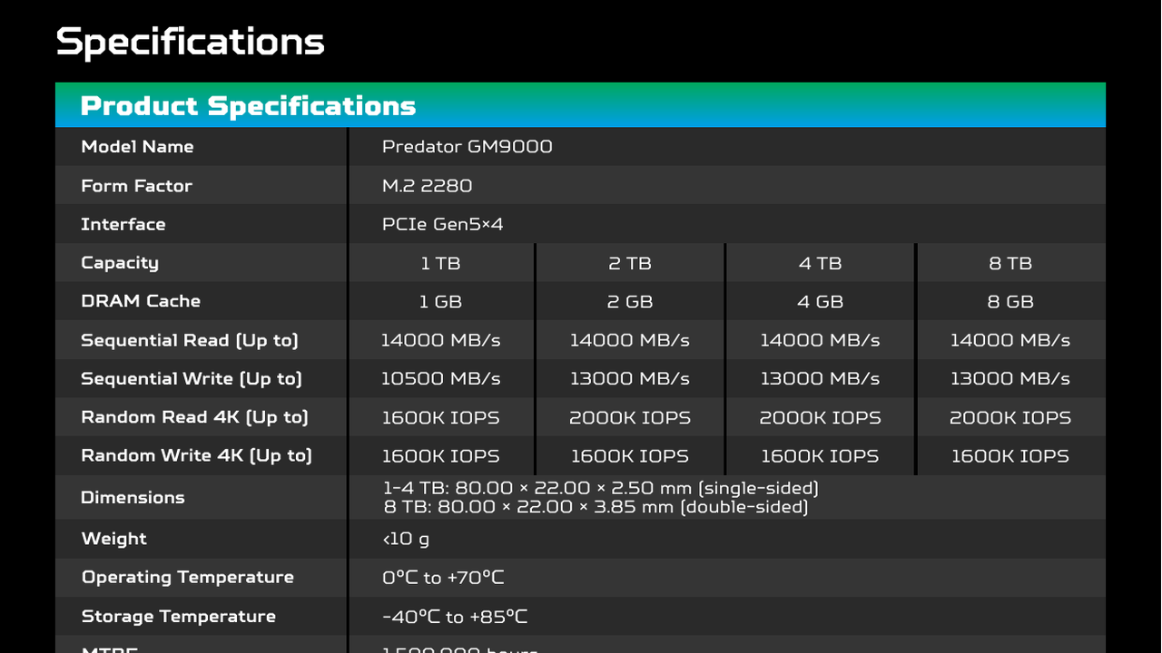Click the double-sided "8 TB" dimensions line
Viewport: 1162px width, 653px height.
tap(596, 507)
